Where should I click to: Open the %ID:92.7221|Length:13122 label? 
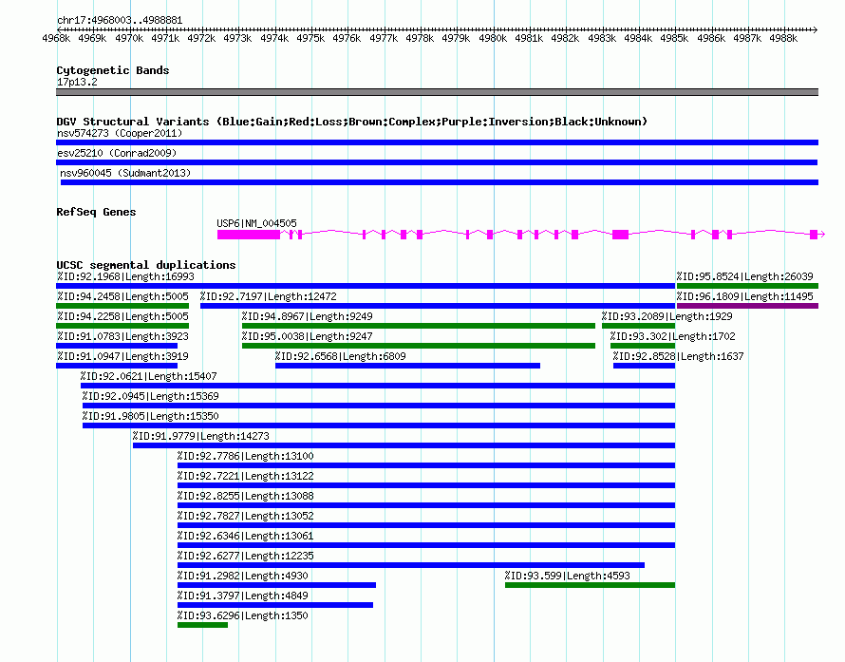tap(246, 476)
